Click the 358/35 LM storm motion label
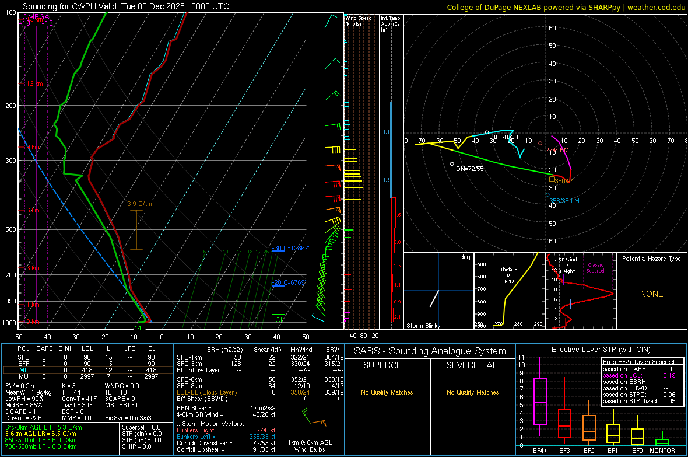 564,201
